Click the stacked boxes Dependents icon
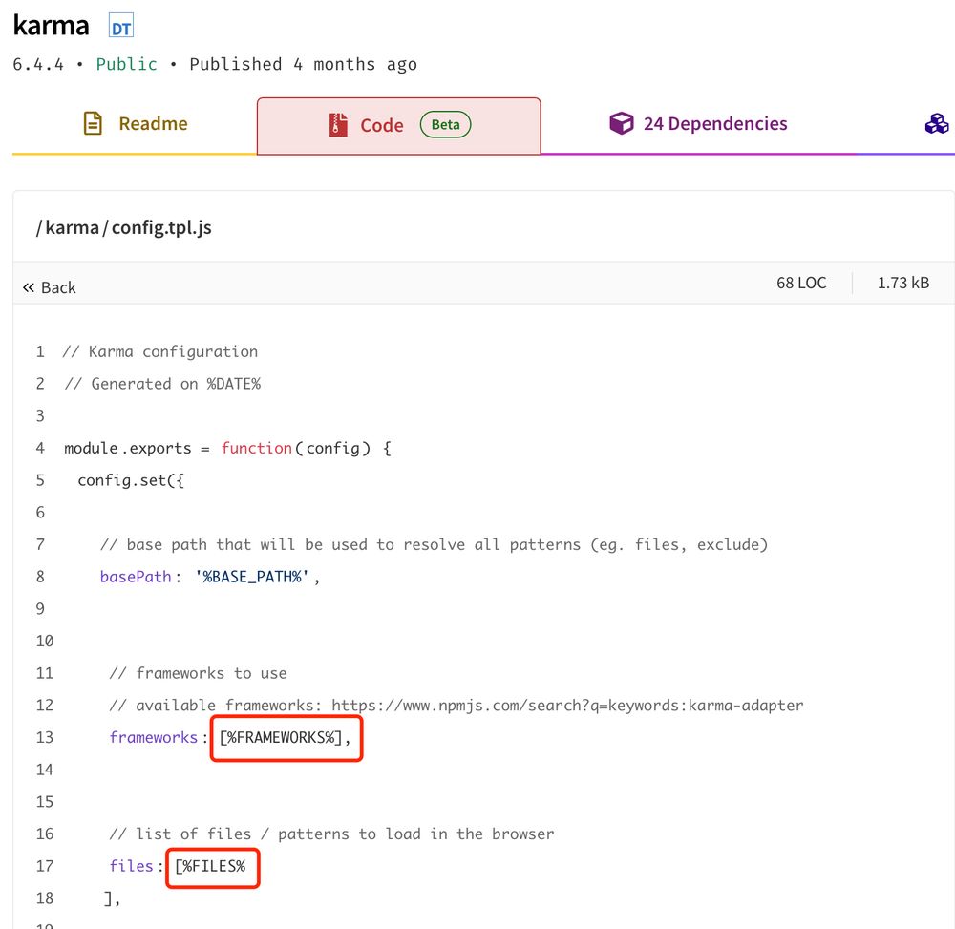 click(937, 124)
